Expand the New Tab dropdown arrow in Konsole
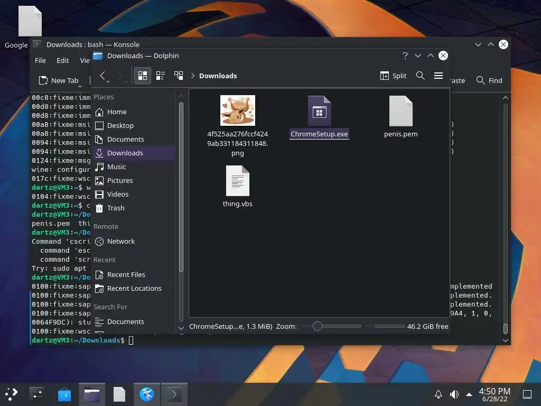 coord(80,86)
